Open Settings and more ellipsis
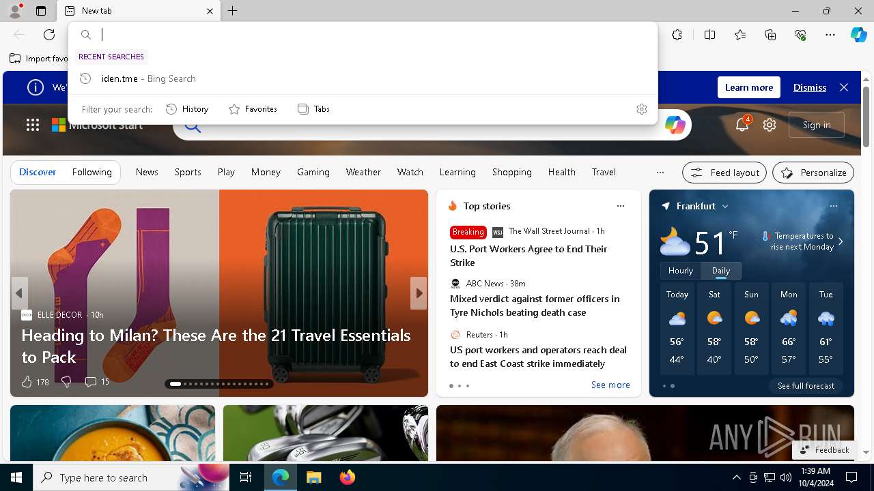This screenshot has height=491, width=874. click(x=830, y=35)
